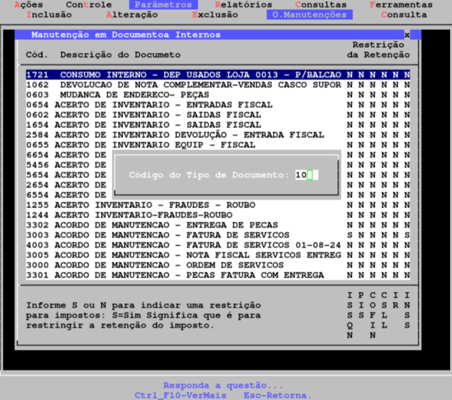Image resolution: width=452 pixels, height=400 pixels.
Task: Click the Consulta submenu option
Action: coord(404,14)
